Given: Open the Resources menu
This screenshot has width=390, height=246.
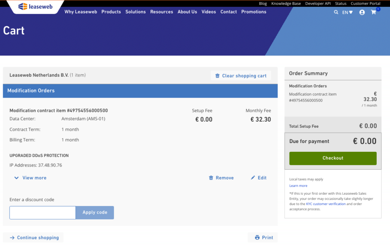Looking at the screenshot, I should point(161,12).
